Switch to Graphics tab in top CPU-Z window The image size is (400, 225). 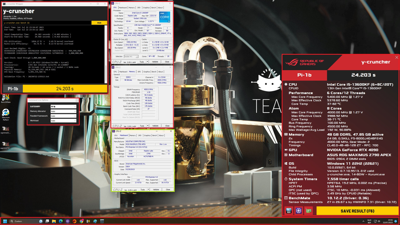[x=146, y=7]
